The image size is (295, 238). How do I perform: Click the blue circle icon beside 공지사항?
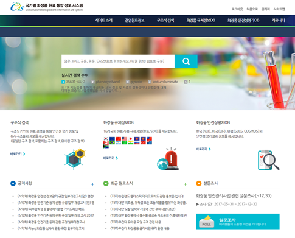[13, 183]
